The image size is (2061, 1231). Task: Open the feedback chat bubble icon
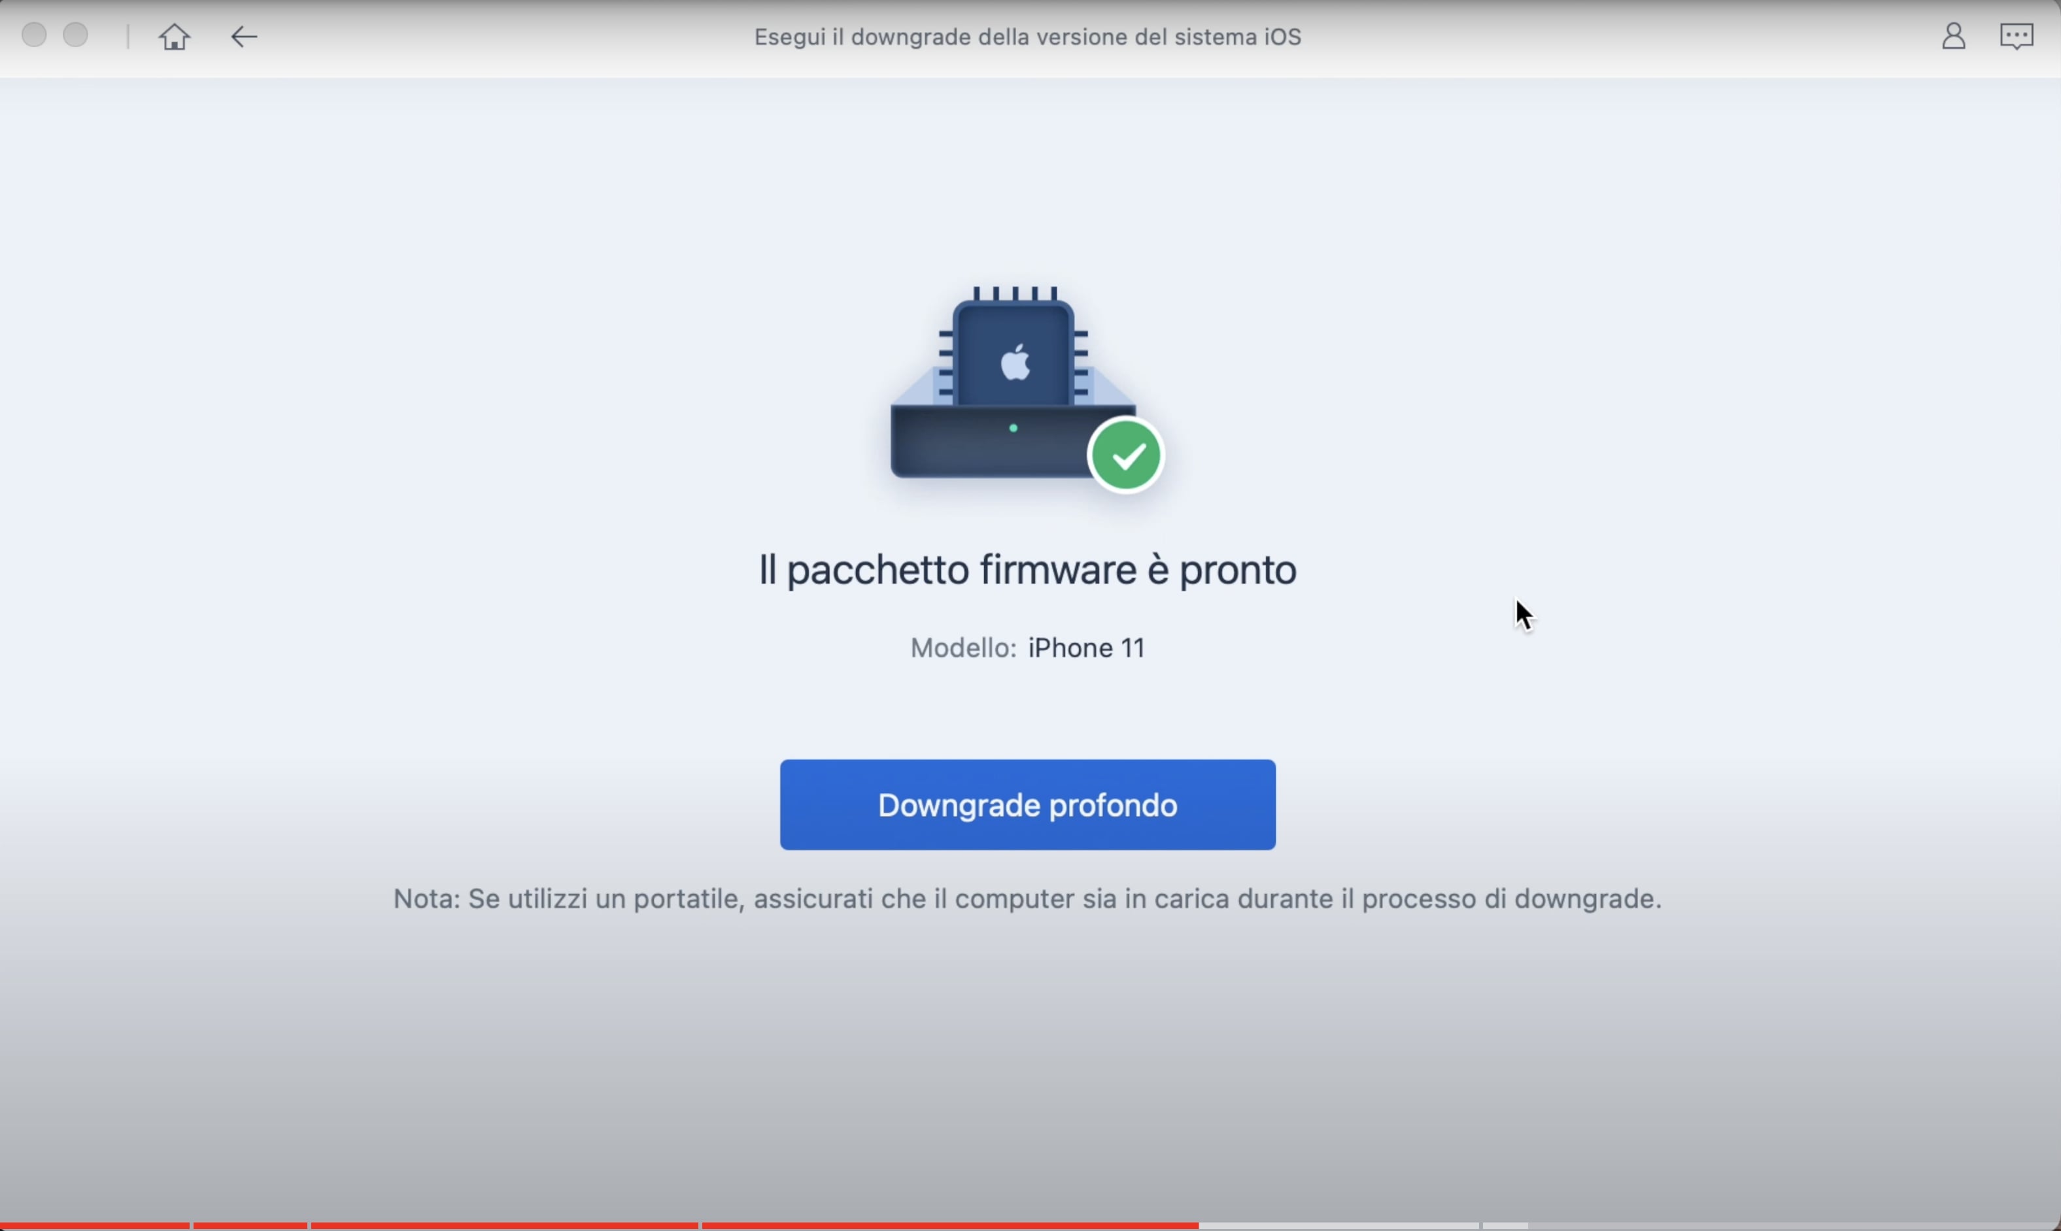tap(2016, 37)
